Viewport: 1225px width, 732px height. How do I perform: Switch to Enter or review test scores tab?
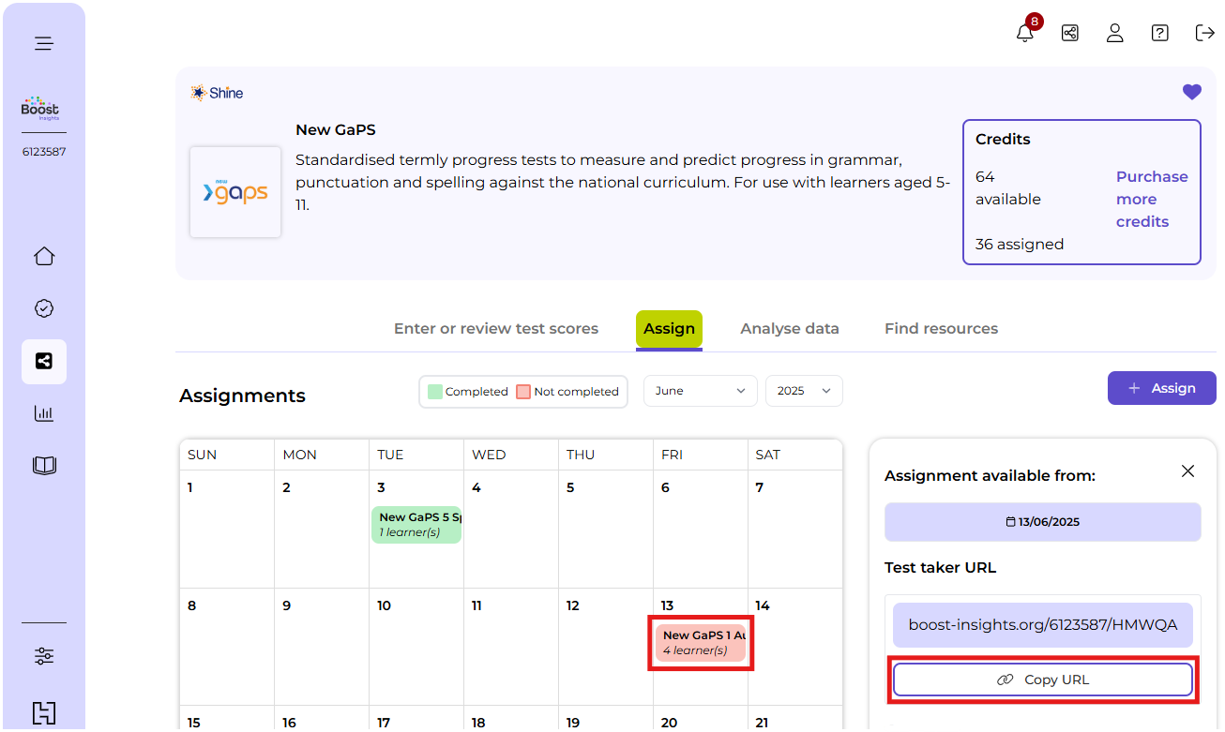pyautogui.click(x=495, y=329)
